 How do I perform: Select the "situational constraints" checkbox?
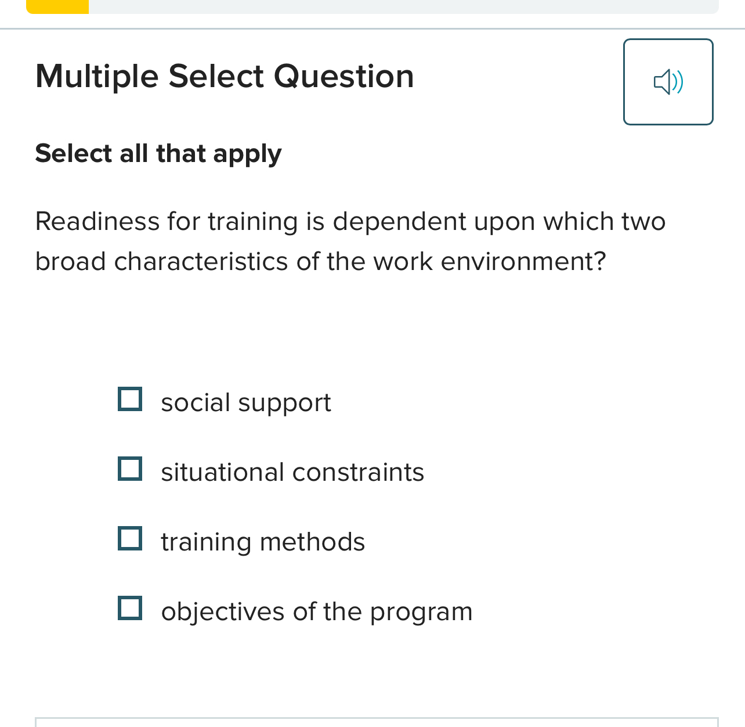coord(130,469)
